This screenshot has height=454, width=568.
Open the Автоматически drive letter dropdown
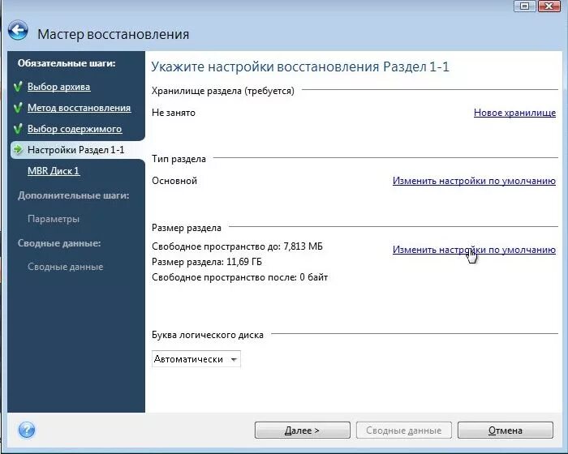[x=196, y=359]
